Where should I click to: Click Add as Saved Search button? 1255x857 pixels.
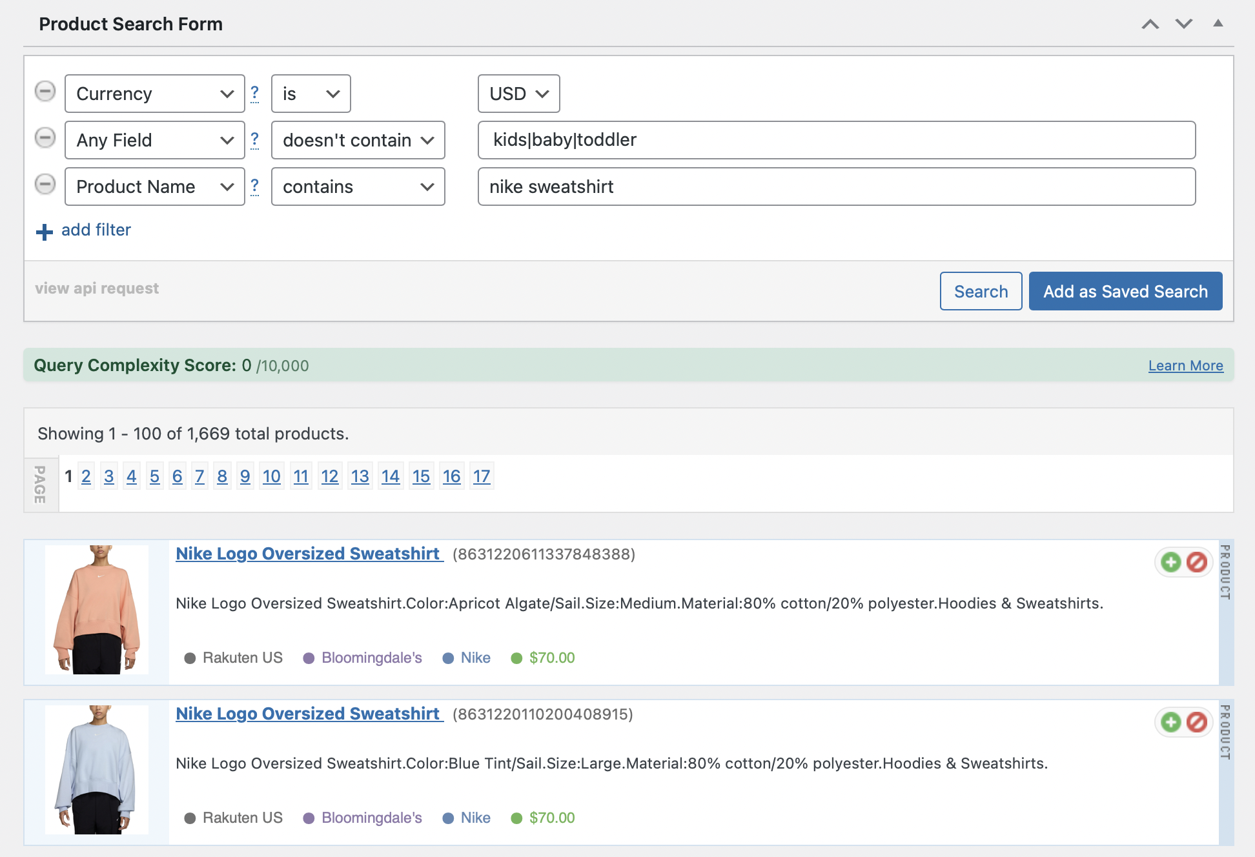[x=1126, y=291]
